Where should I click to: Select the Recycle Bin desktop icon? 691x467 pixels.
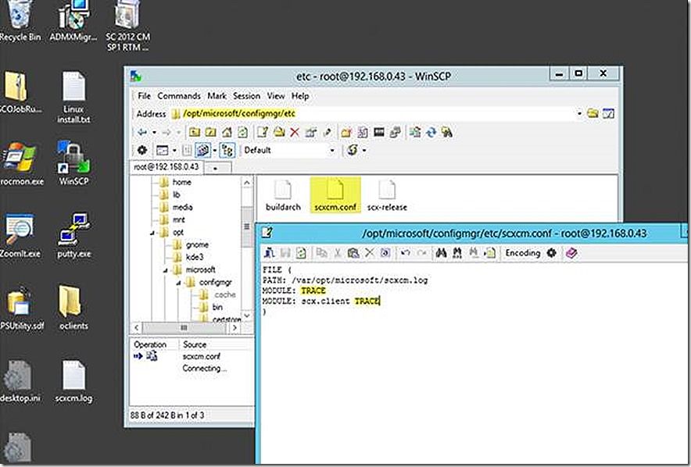pos(20,21)
